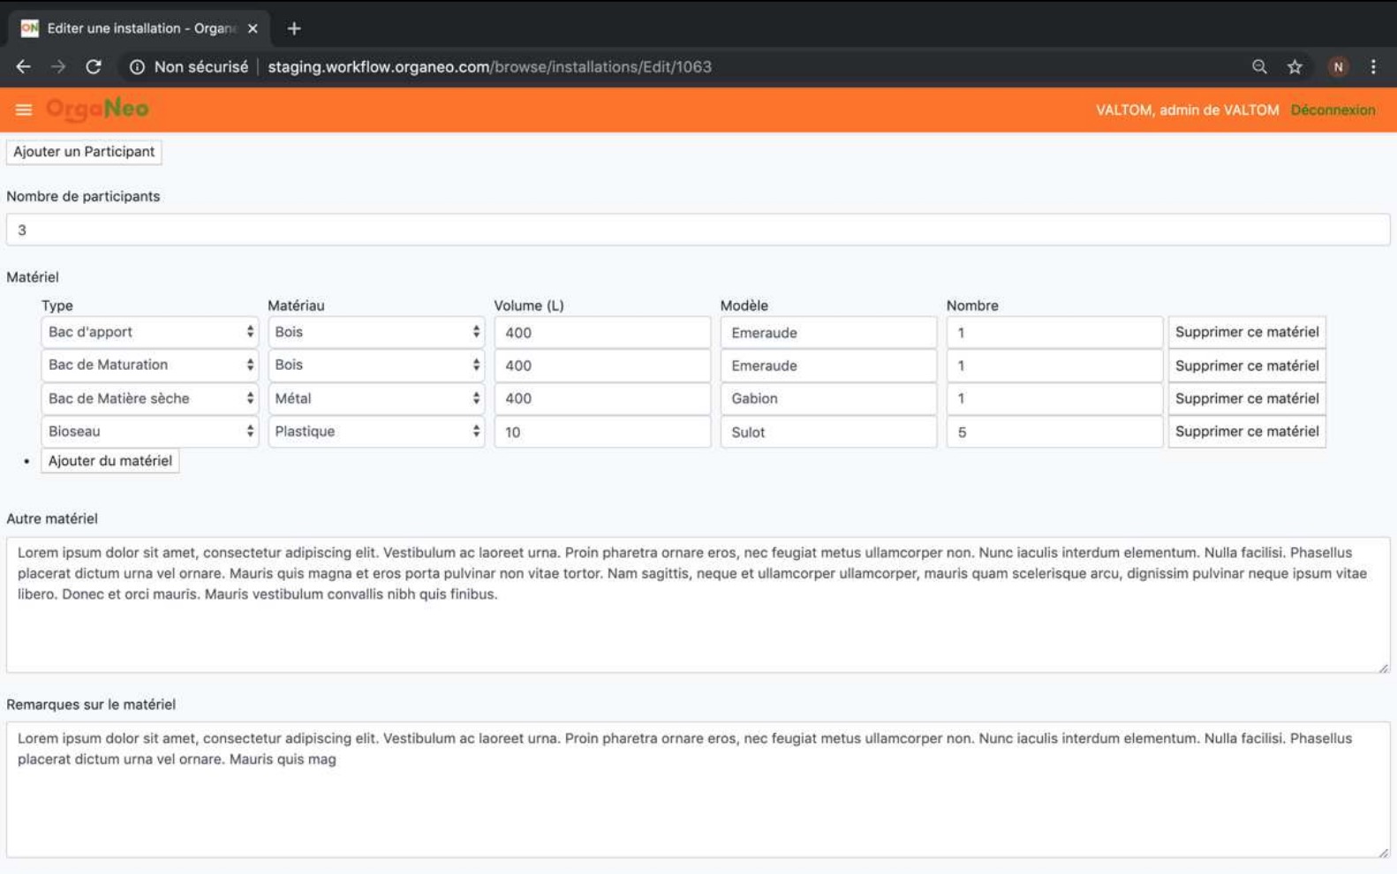Click Ajouter un Participant button

point(84,152)
